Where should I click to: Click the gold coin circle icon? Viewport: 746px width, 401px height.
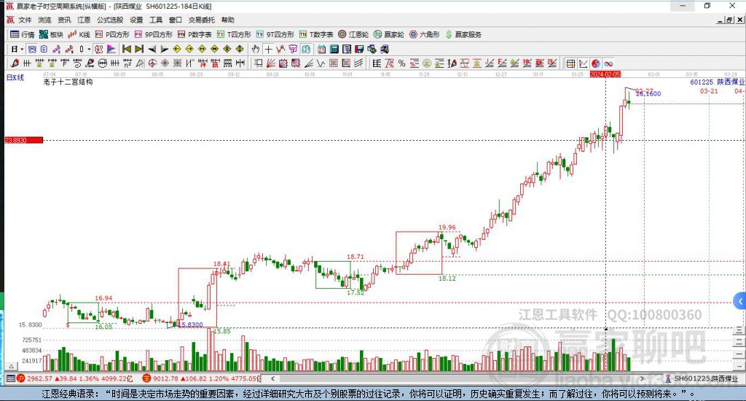pyautogui.click(x=427, y=63)
